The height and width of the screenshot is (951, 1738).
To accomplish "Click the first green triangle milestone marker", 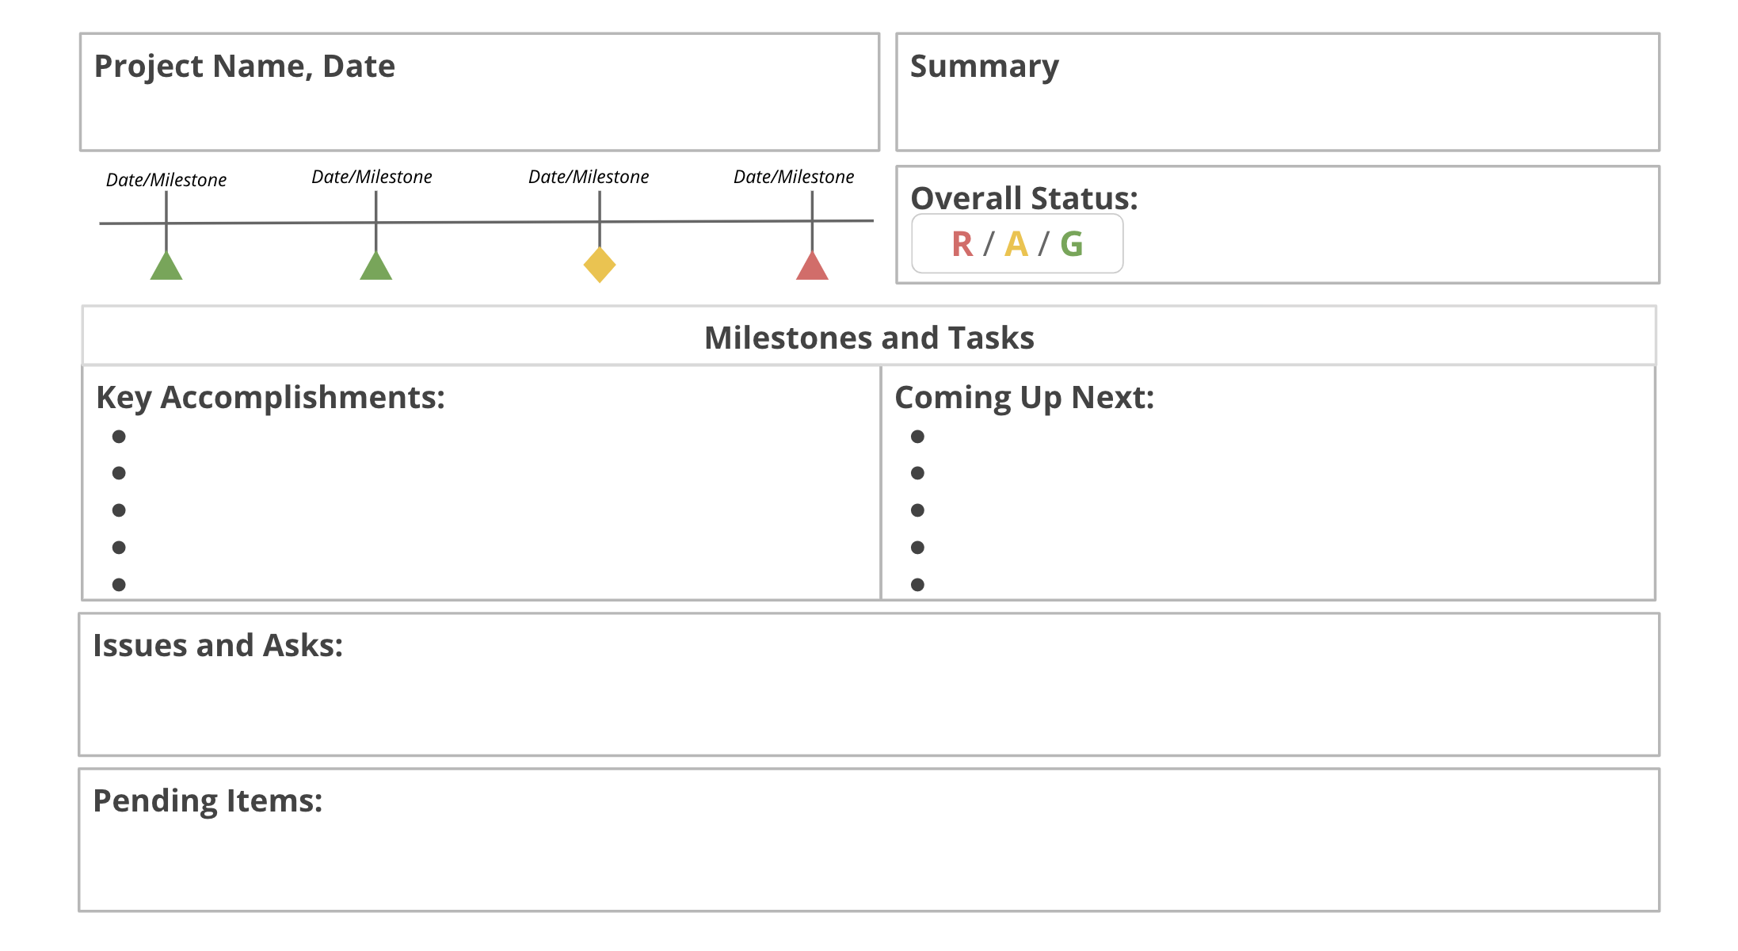I will (166, 268).
